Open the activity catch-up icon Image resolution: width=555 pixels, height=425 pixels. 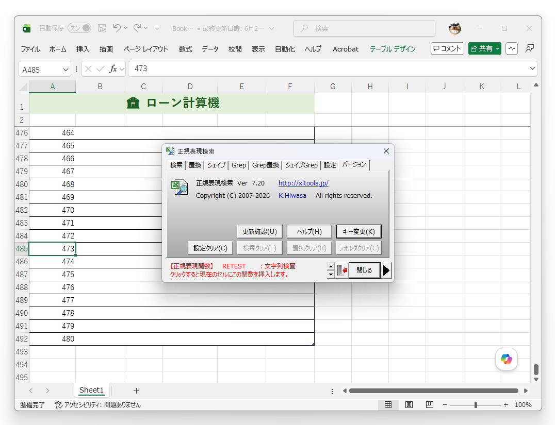tap(512, 48)
